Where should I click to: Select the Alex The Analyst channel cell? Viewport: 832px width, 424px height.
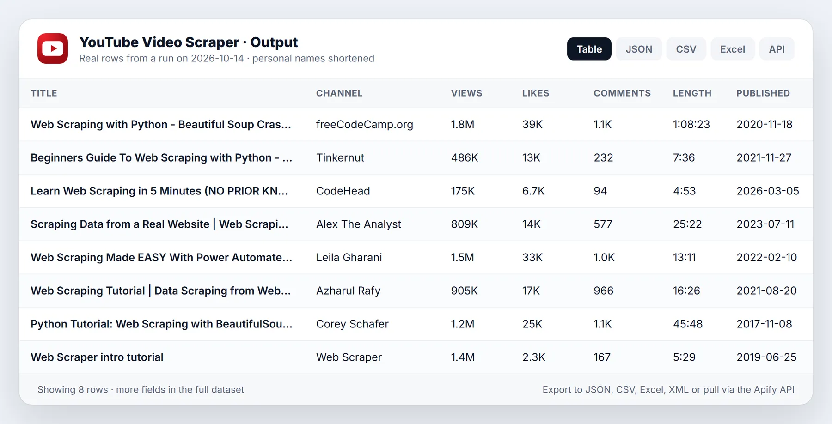(x=359, y=224)
